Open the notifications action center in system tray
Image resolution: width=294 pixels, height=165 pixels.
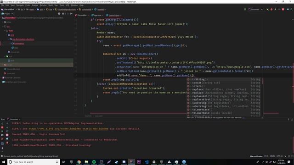tap(289, 162)
